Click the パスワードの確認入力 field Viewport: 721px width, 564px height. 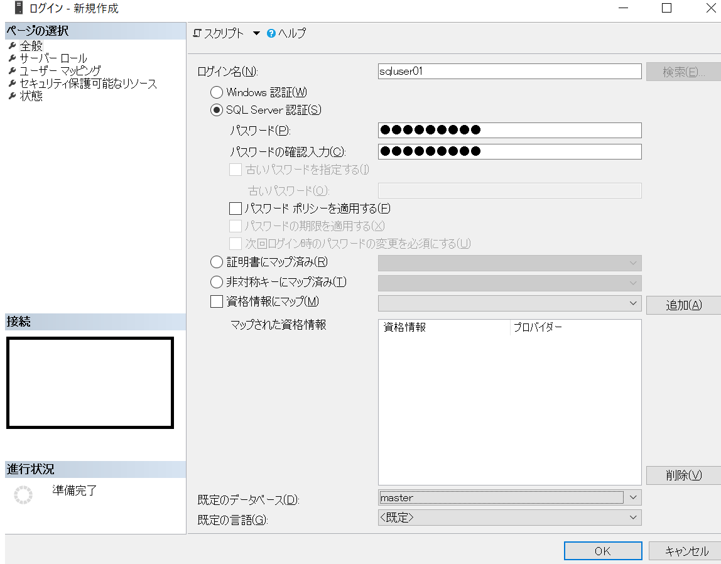[509, 151]
